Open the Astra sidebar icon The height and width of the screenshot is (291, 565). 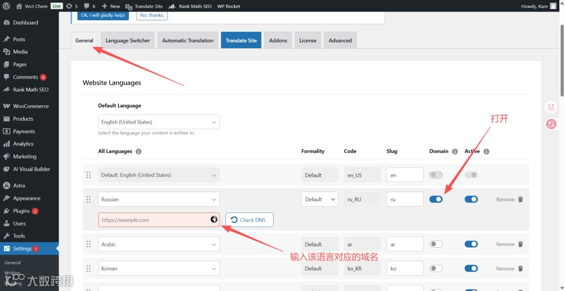point(6,185)
